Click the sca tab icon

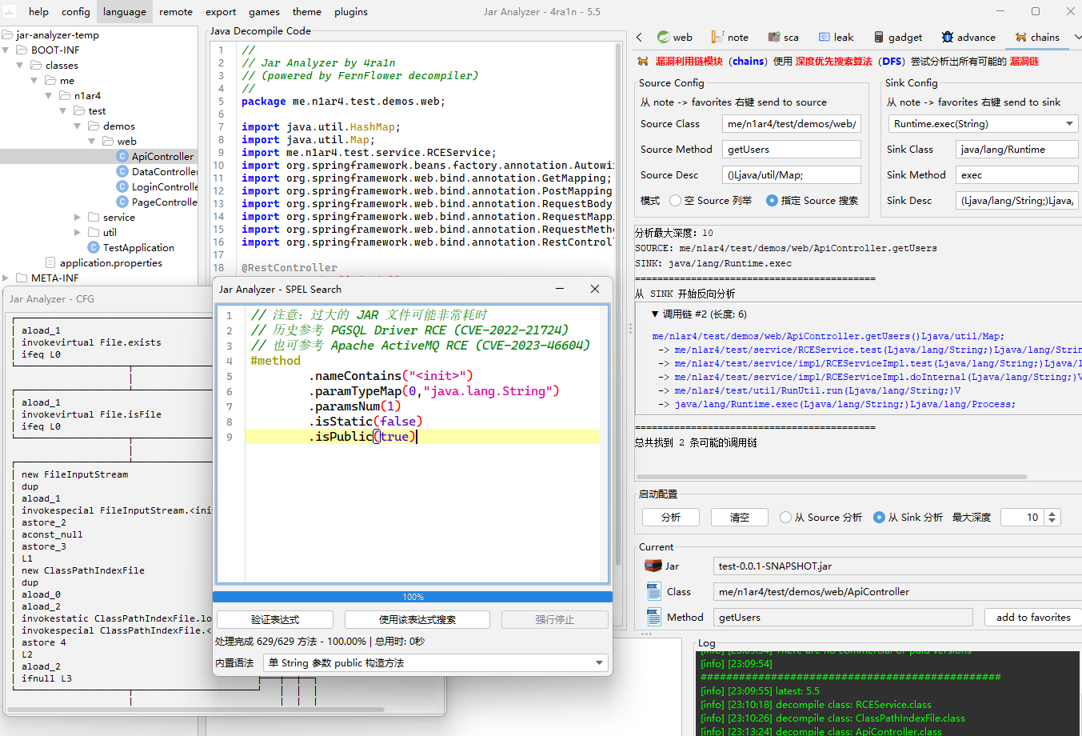[x=773, y=37]
